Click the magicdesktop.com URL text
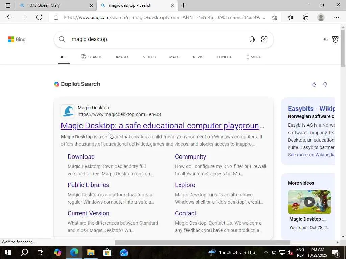Screen dimensions: 346x259 (x=119, y=115)
